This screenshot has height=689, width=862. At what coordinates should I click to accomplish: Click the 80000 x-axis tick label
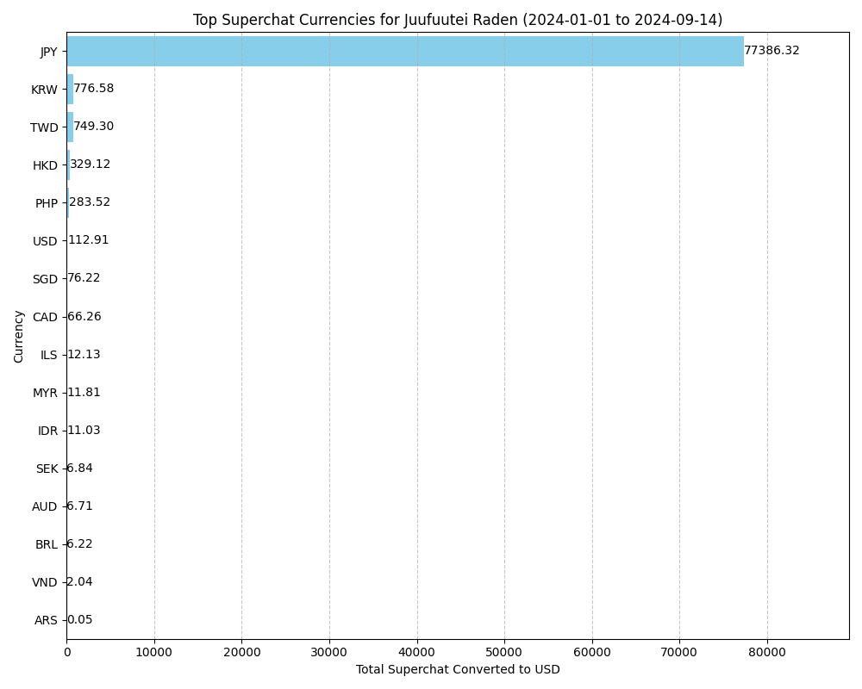(x=767, y=653)
